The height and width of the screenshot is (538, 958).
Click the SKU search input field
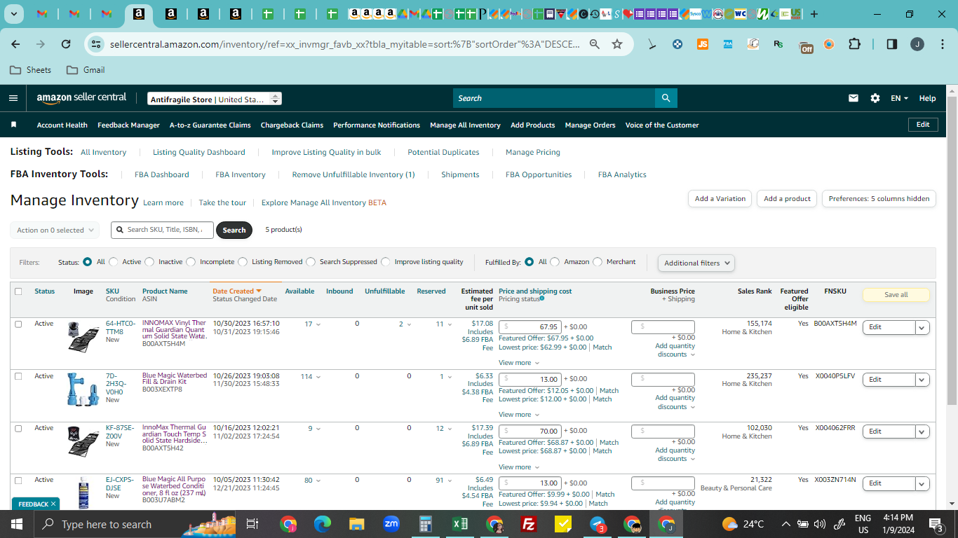pos(163,230)
